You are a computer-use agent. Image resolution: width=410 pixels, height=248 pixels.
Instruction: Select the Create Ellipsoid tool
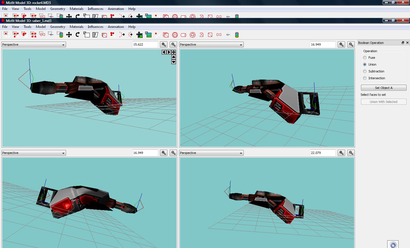175,35
